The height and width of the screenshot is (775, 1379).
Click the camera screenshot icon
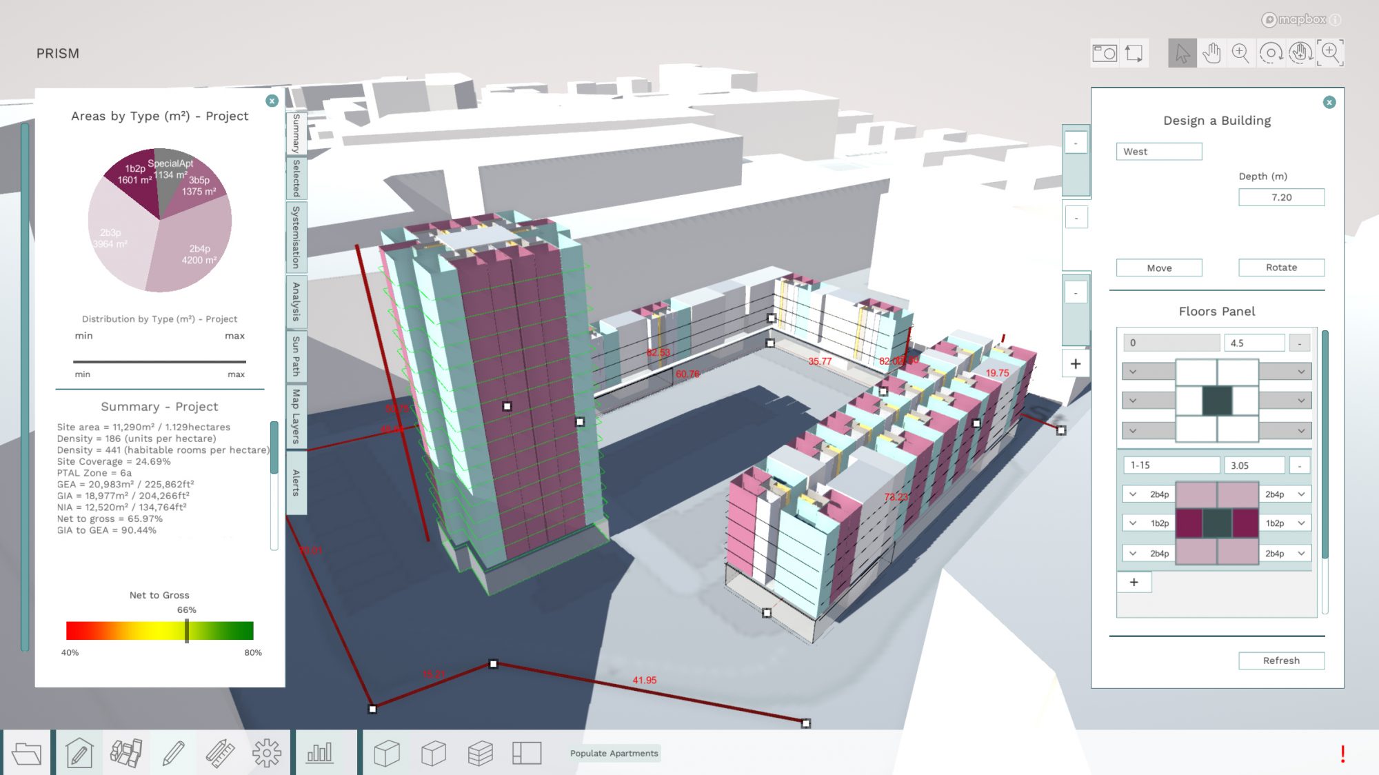click(1105, 53)
